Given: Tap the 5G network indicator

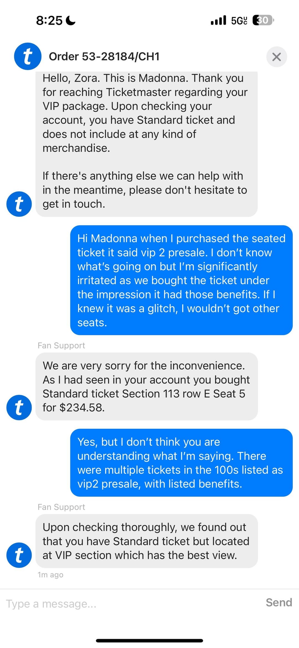Looking at the screenshot, I should [x=239, y=20].
